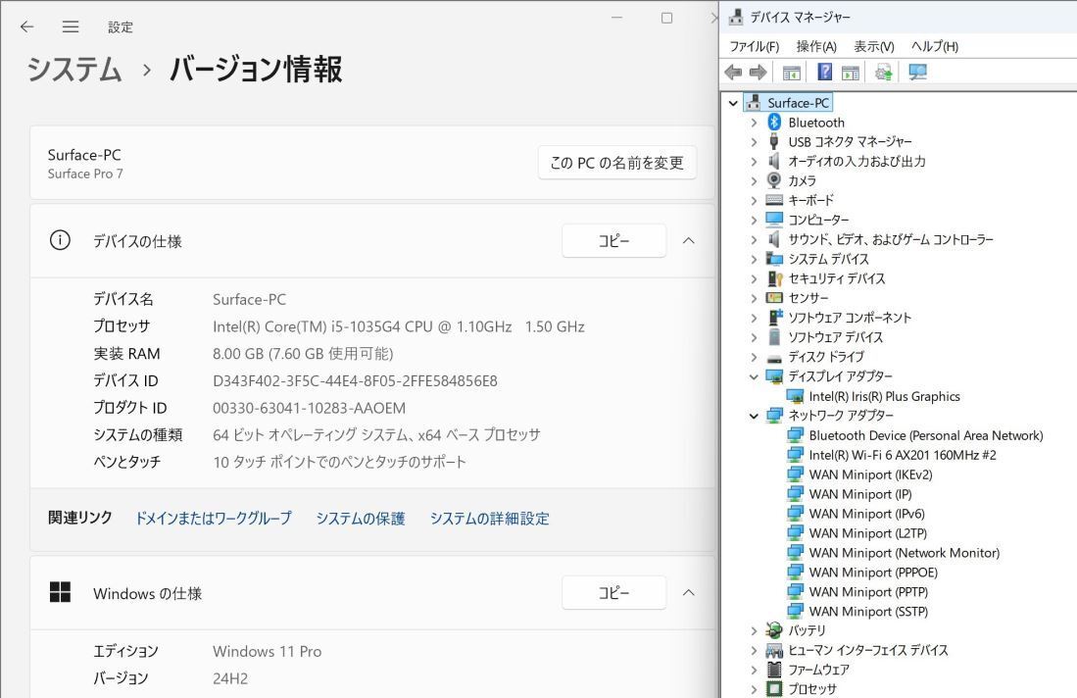
Task: Open the Settings hamburger navigation menu
Action: point(70,26)
